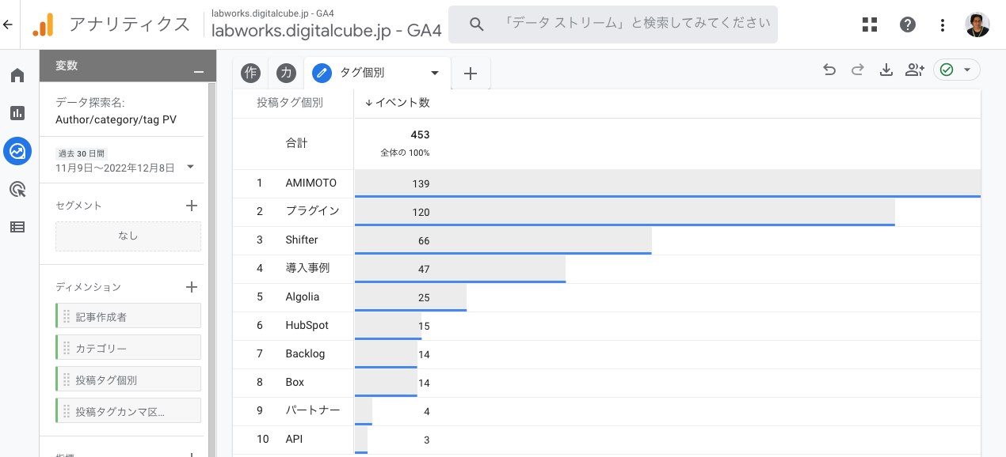Download the exploration data
The image size is (1006, 457).
click(x=886, y=70)
